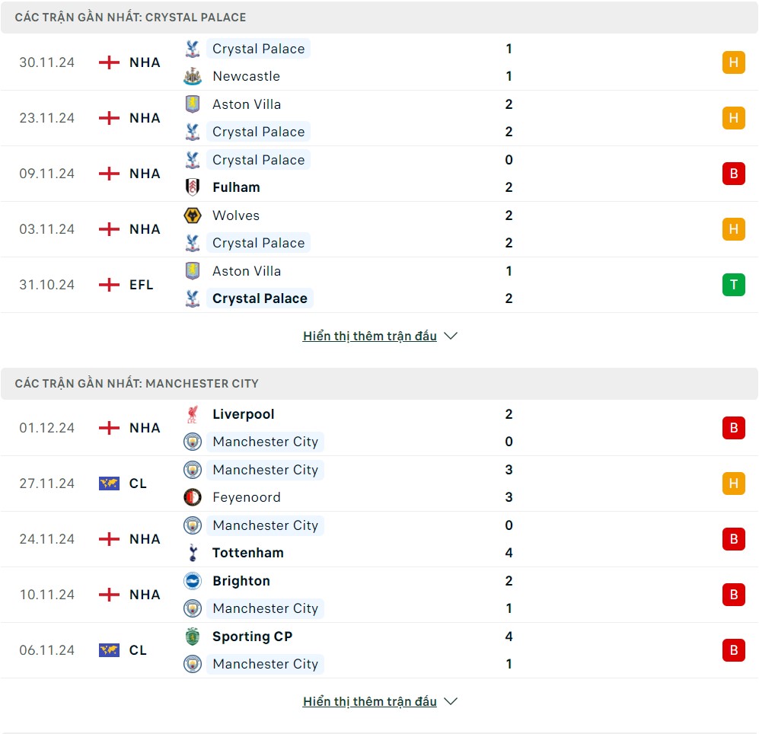
Task: Click the 'Hiển thị thêm trận đấu' link under Manchester City
Action: pos(369,701)
